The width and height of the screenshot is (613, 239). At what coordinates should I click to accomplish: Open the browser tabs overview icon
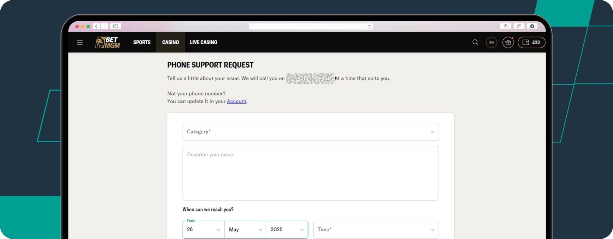519,26
